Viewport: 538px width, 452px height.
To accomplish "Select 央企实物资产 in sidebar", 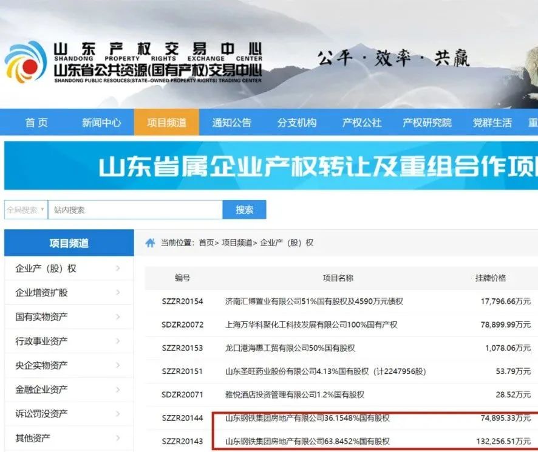I will pyautogui.click(x=41, y=365).
